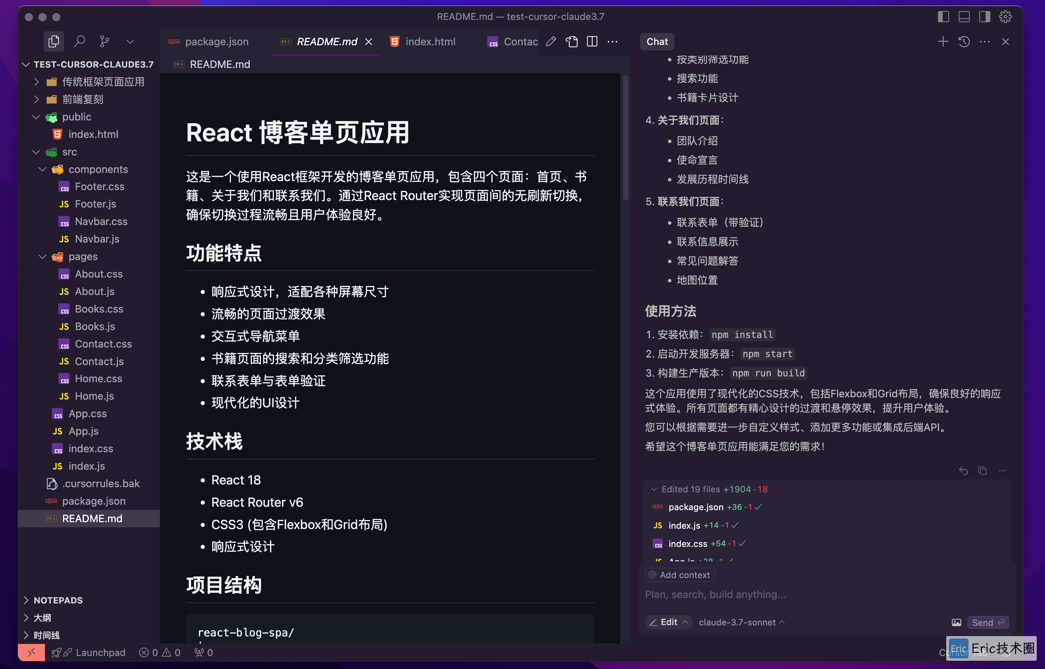Click the open changes file icon
Image resolution: width=1045 pixels, height=669 pixels.
click(x=572, y=42)
